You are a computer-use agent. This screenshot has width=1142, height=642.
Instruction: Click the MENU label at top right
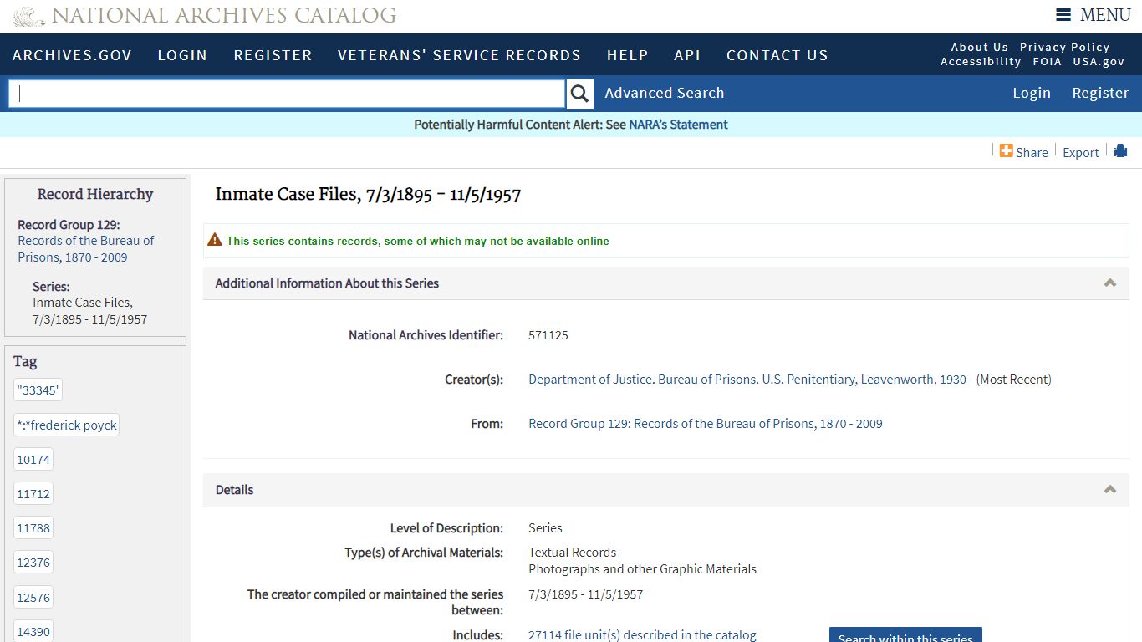[1105, 15]
